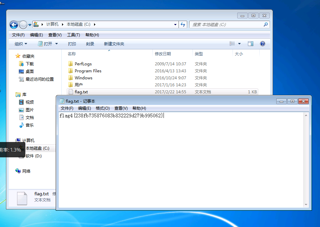Click the Back navigation arrow button
Screen dimensions: 320x227
[x=14, y=25]
